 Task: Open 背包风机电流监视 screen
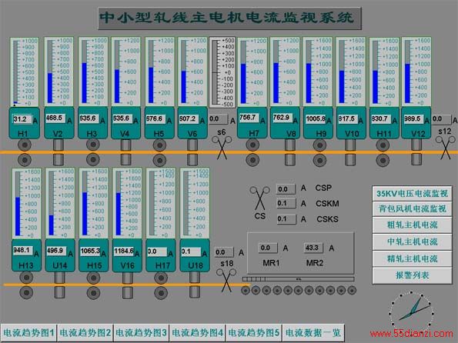[412, 208]
